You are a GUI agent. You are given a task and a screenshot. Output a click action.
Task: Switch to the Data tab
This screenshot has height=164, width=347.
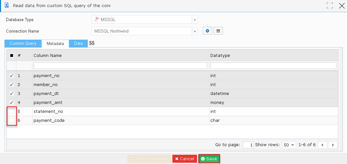click(x=79, y=43)
